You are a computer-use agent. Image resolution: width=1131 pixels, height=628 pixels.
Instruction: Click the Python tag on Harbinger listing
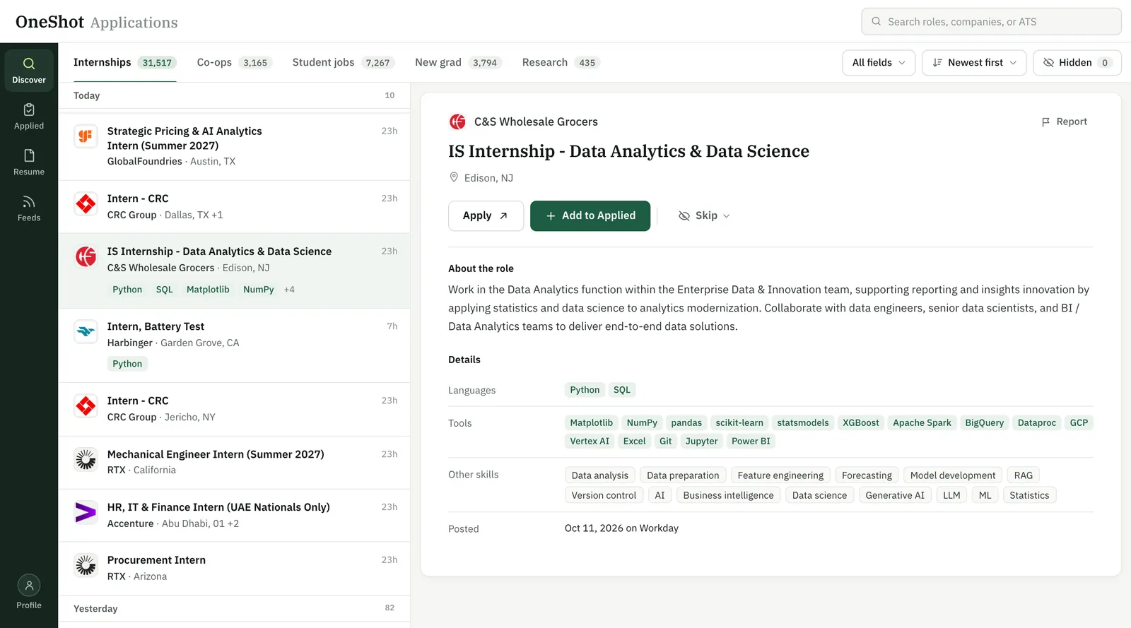[127, 364]
